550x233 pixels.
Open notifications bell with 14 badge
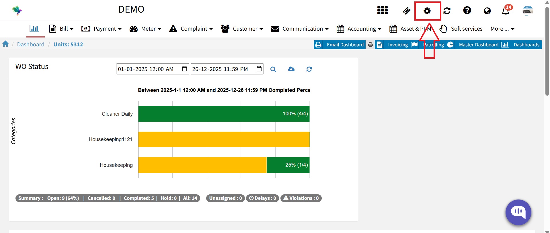point(506,11)
